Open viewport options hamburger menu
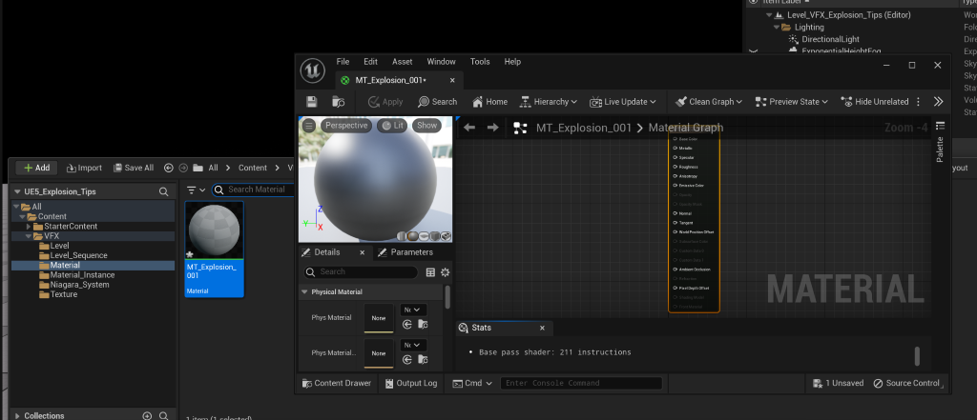Screen dimensions: 977x420 pos(308,125)
